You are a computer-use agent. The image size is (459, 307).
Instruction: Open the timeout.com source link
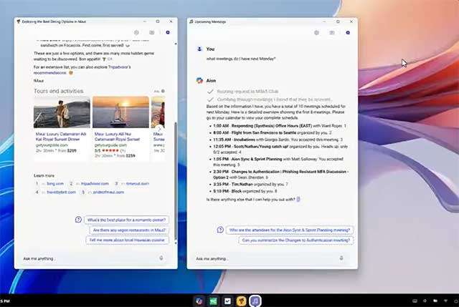coord(138,184)
